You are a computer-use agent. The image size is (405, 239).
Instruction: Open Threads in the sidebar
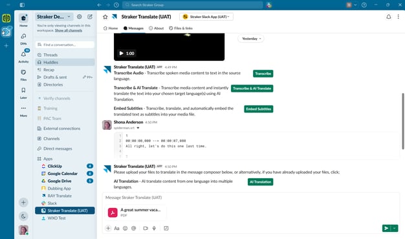coord(65,55)
